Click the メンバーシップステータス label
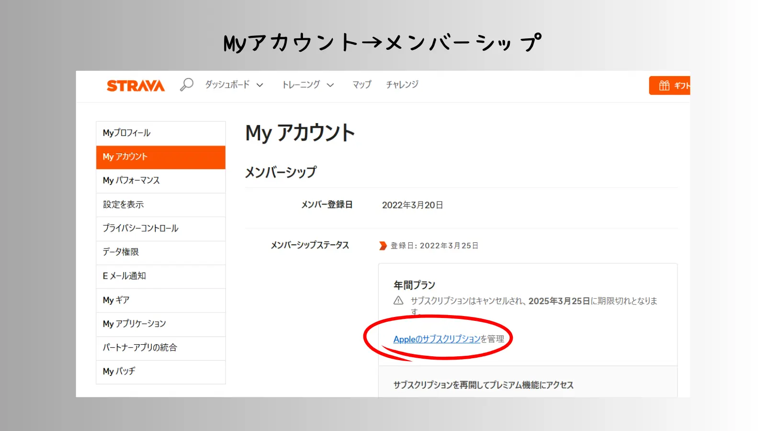Screen dimensions: 766x431 [x=310, y=245]
